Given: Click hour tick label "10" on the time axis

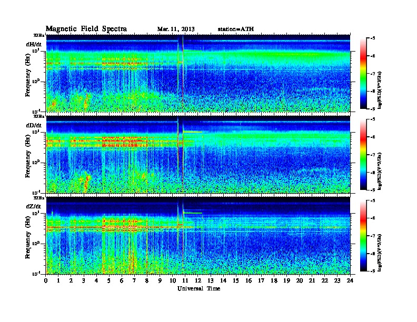Looking at the screenshot, I should pos(173,280).
